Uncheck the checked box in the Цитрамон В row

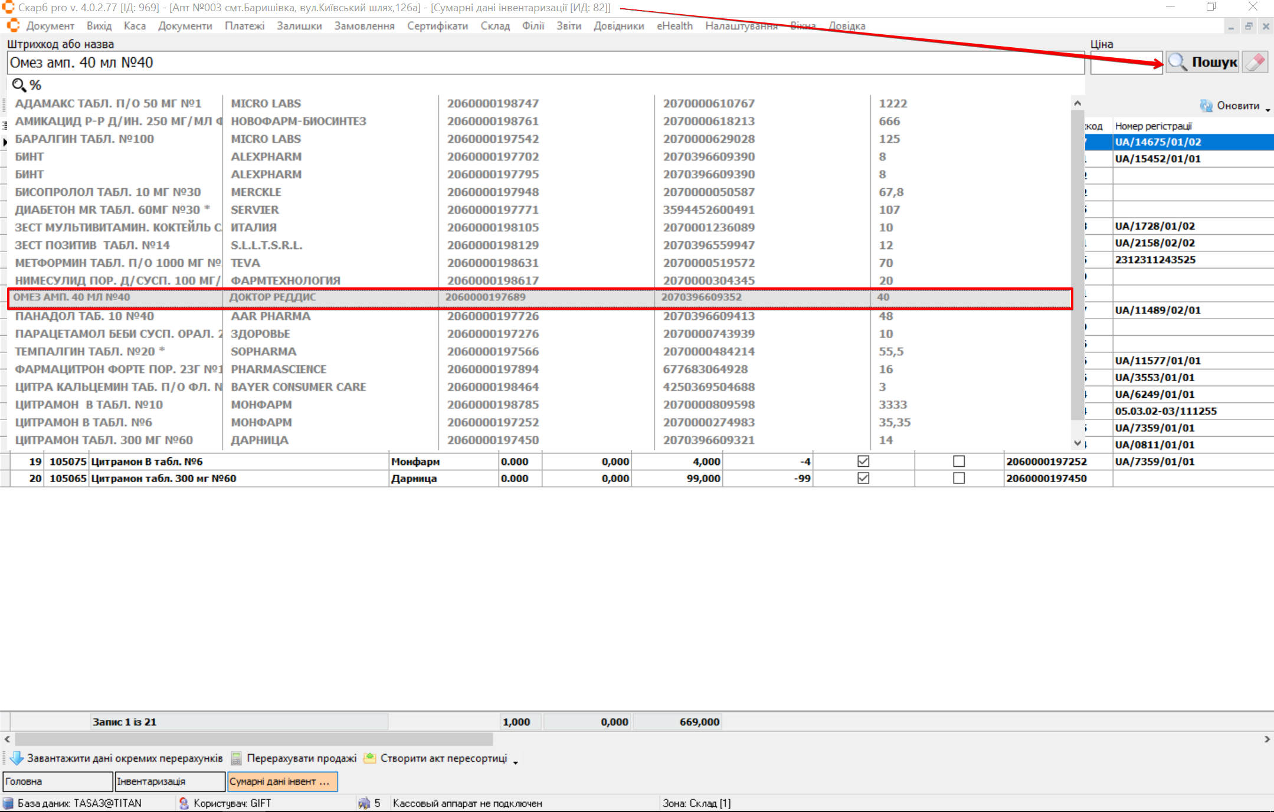[863, 461]
